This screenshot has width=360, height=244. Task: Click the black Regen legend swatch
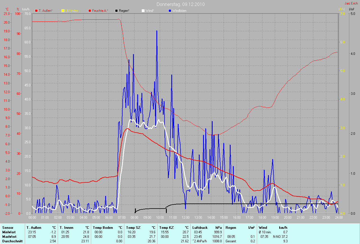coord(116,11)
